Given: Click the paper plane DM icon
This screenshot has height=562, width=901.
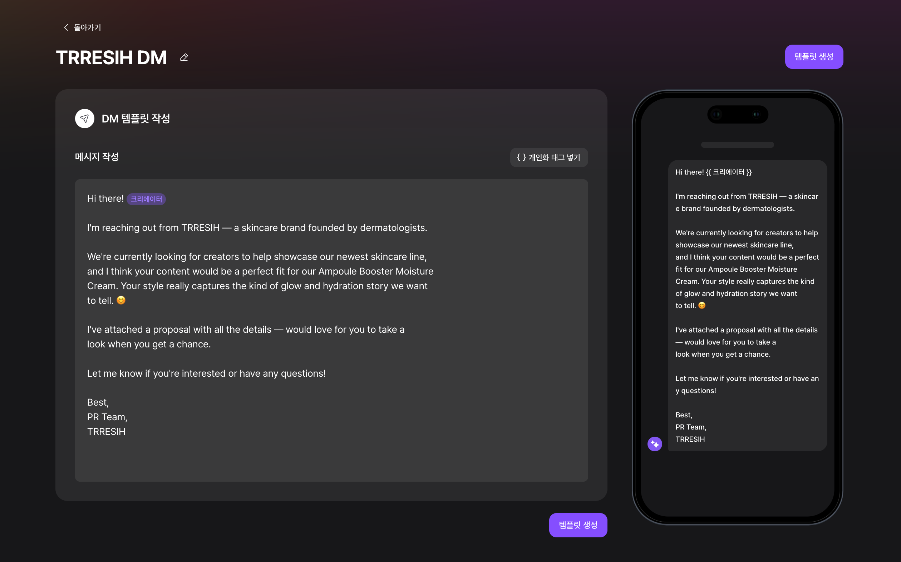Looking at the screenshot, I should click(x=84, y=119).
